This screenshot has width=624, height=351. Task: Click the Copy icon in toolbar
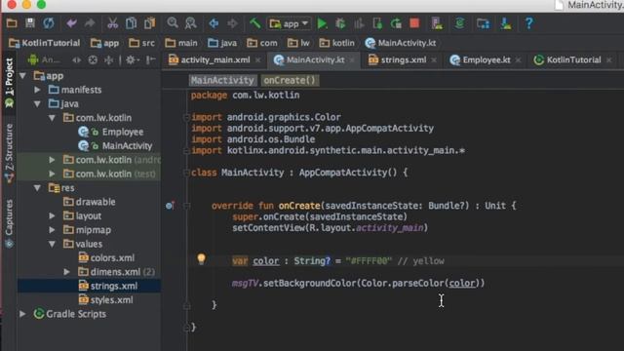click(131, 23)
